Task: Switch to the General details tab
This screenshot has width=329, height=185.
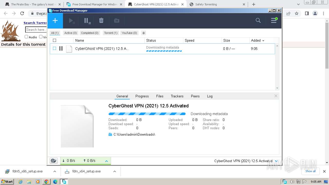Action: point(122,96)
